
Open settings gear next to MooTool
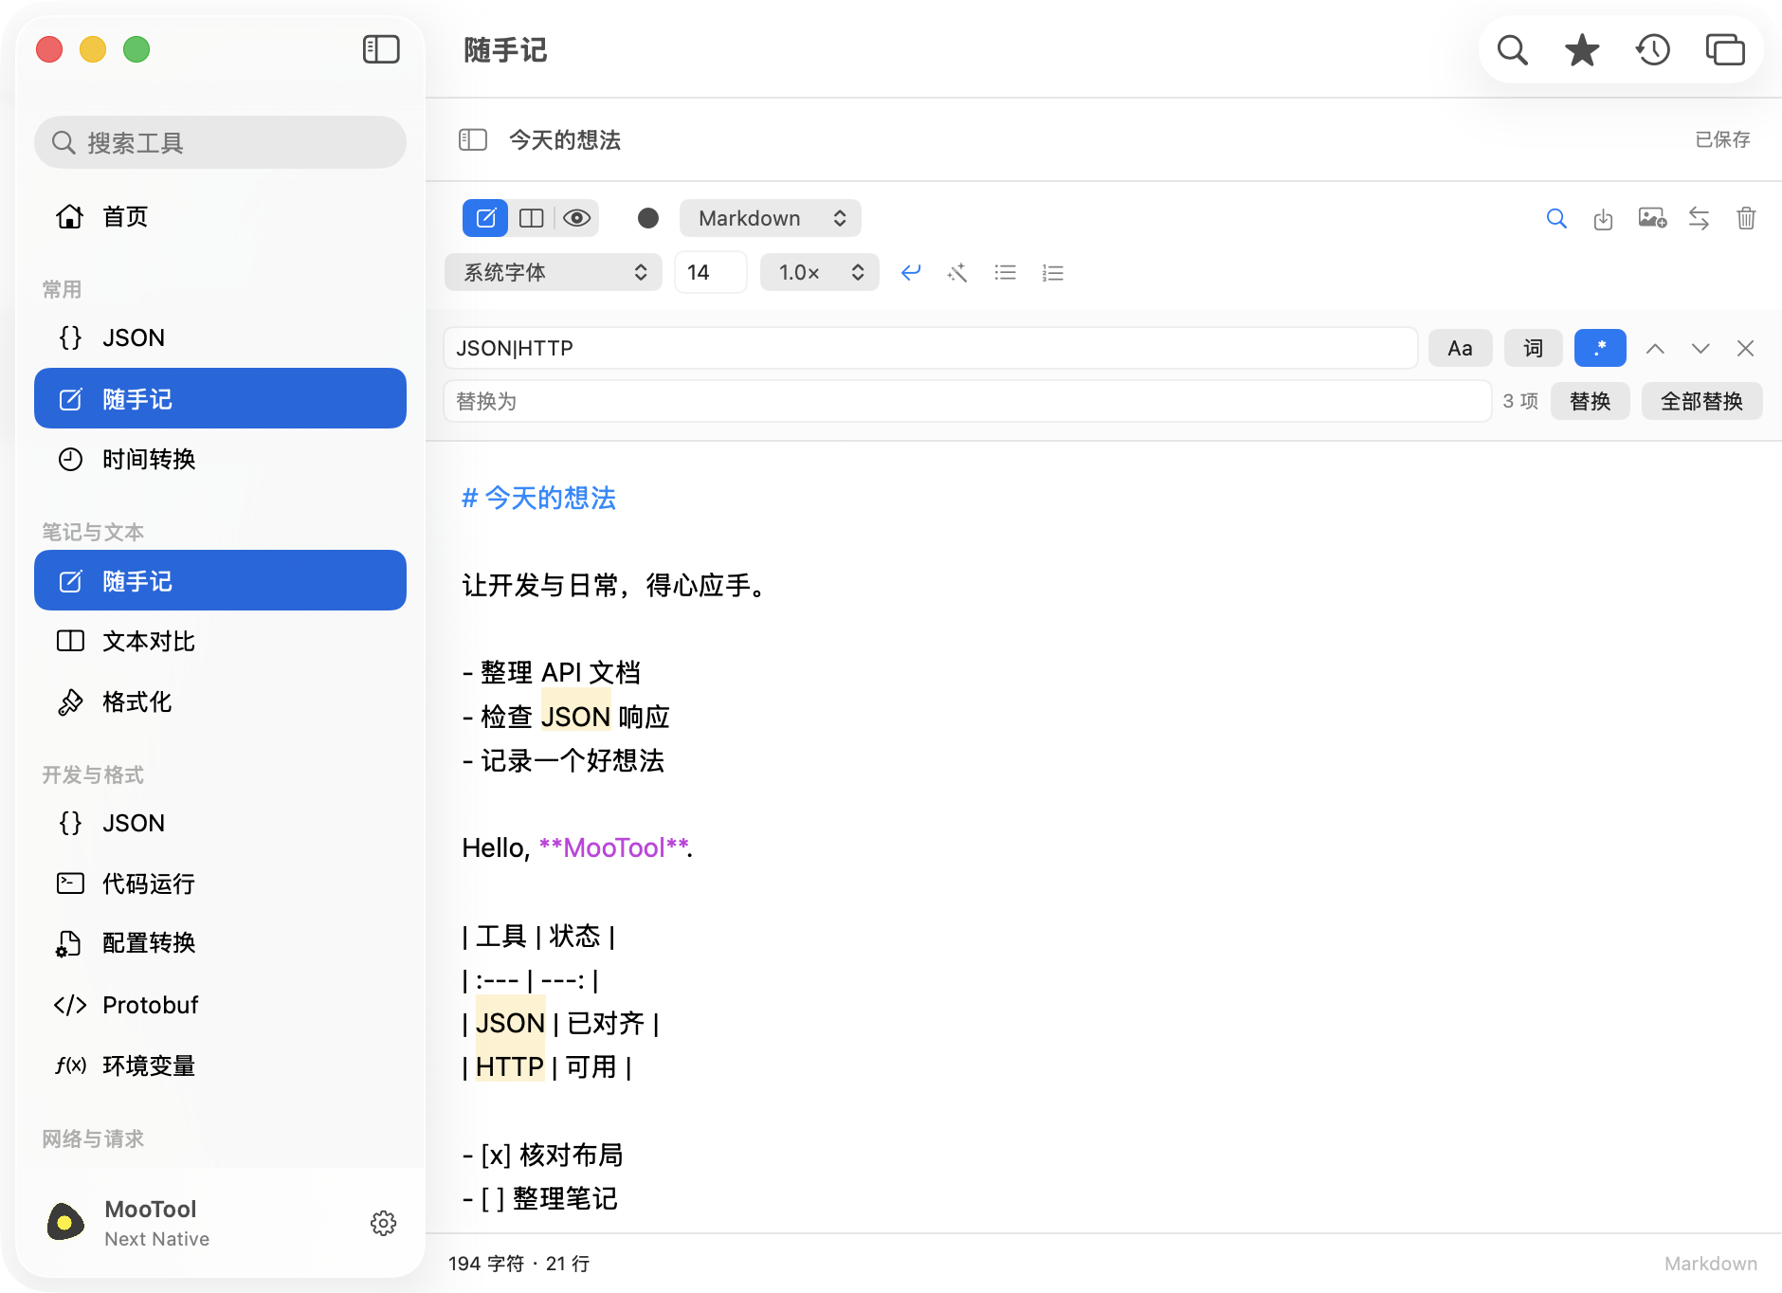(x=383, y=1223)
